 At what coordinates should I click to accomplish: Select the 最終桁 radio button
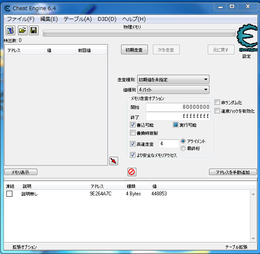pyautogui.click(x=183, y=148)
